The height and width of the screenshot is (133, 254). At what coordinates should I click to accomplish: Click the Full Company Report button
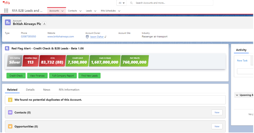[x=63, y=76]
